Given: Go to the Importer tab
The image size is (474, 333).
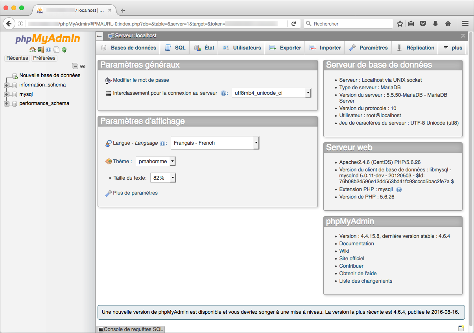Looking at the screenshot, I should (325, 48).
